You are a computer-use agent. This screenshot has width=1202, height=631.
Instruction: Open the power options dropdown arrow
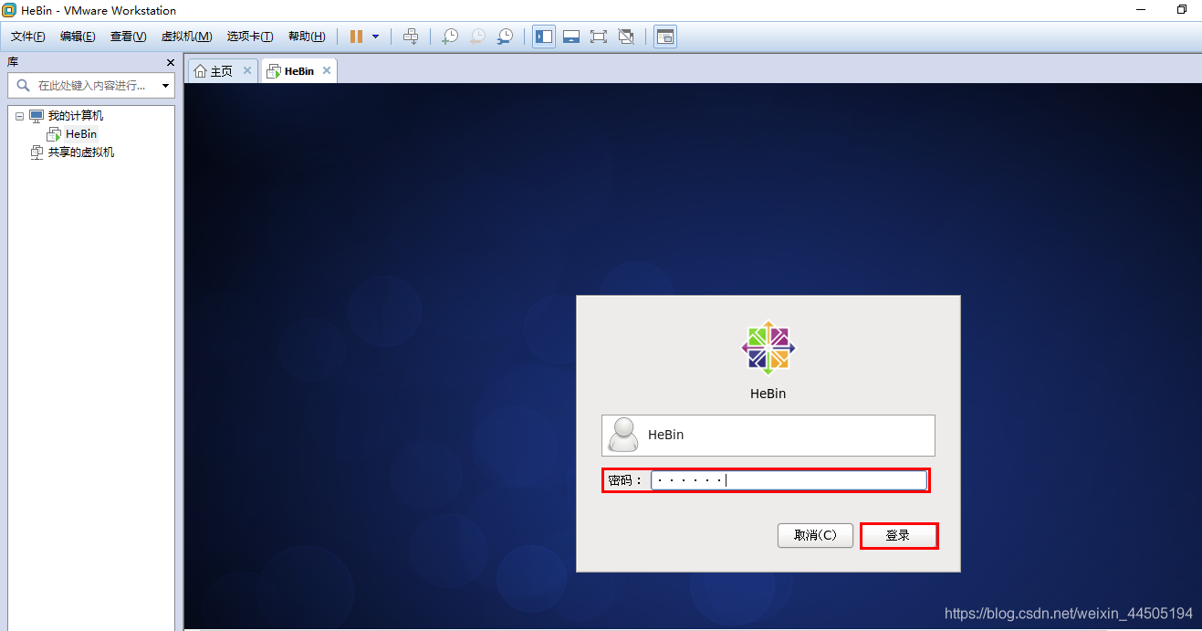[x=375, y=37]
